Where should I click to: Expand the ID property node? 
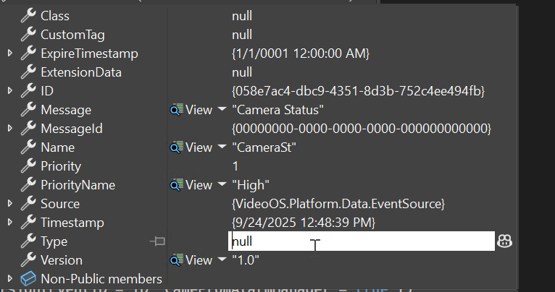9,91
